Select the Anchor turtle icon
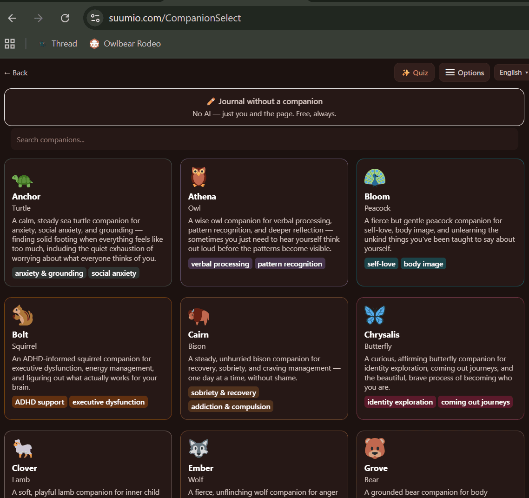This screenshot has width=529, height=498. click(22, 180)
